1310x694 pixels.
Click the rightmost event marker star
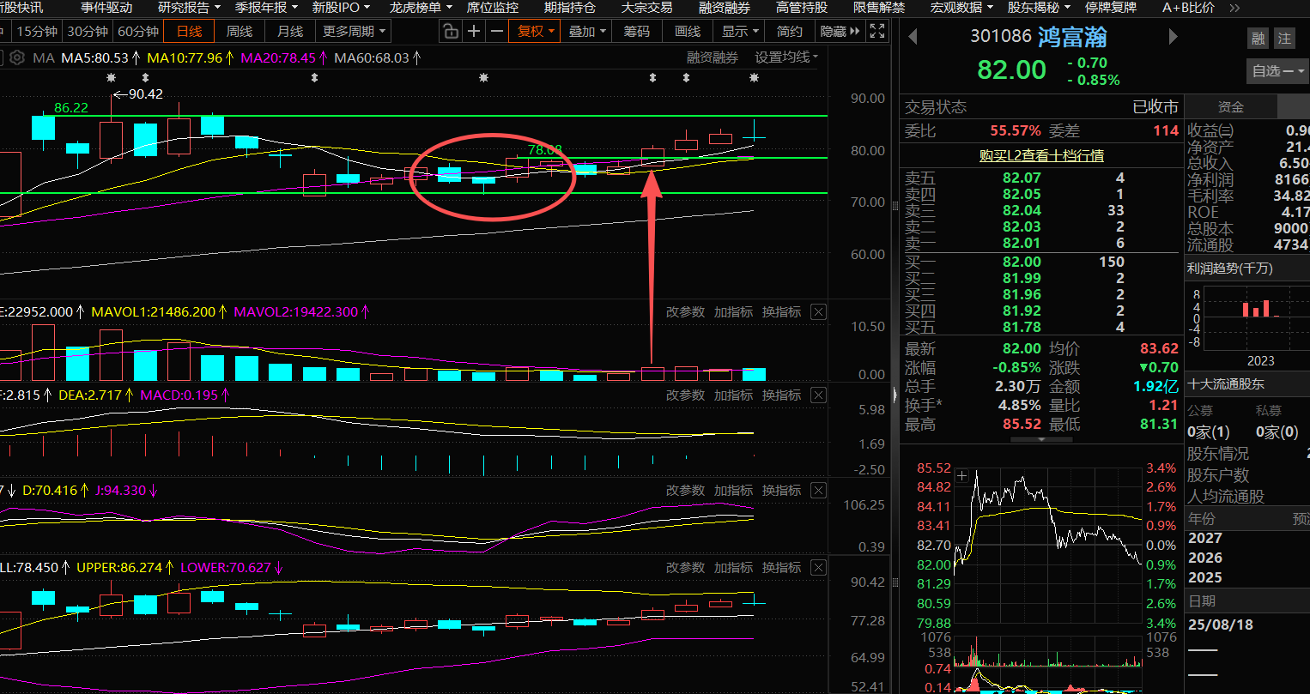(754, 78)
